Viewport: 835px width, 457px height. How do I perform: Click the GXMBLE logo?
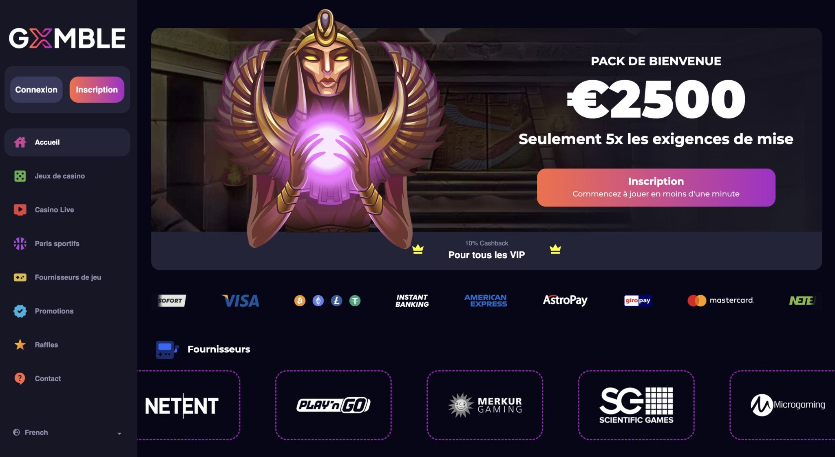click(67, 38)
